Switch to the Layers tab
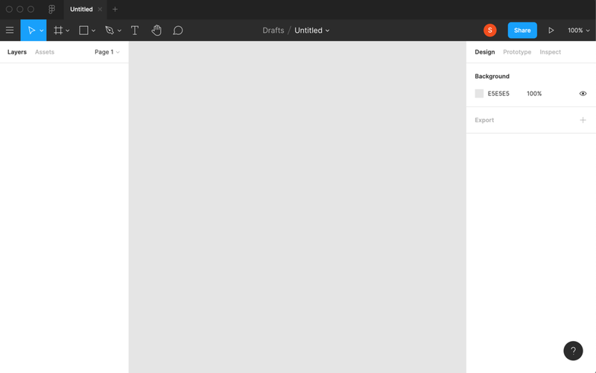 pos(16,52)
